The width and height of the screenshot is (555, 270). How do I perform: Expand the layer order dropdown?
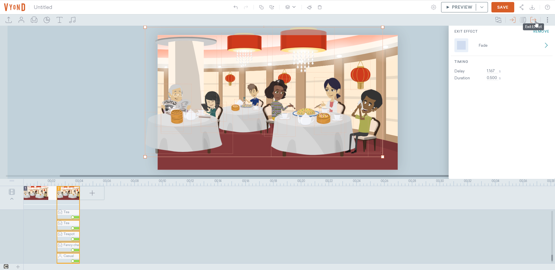click(291, 7)
